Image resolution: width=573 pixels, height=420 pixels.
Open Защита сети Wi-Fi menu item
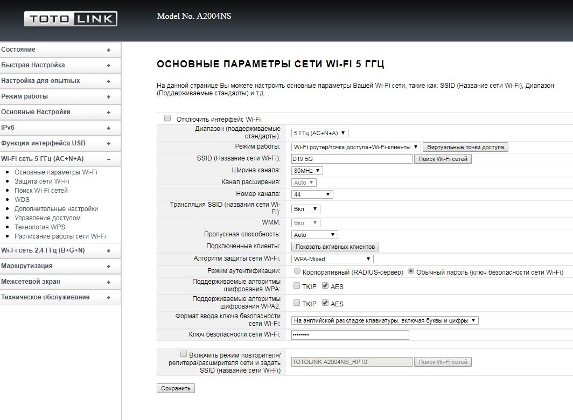pos(42,181)
